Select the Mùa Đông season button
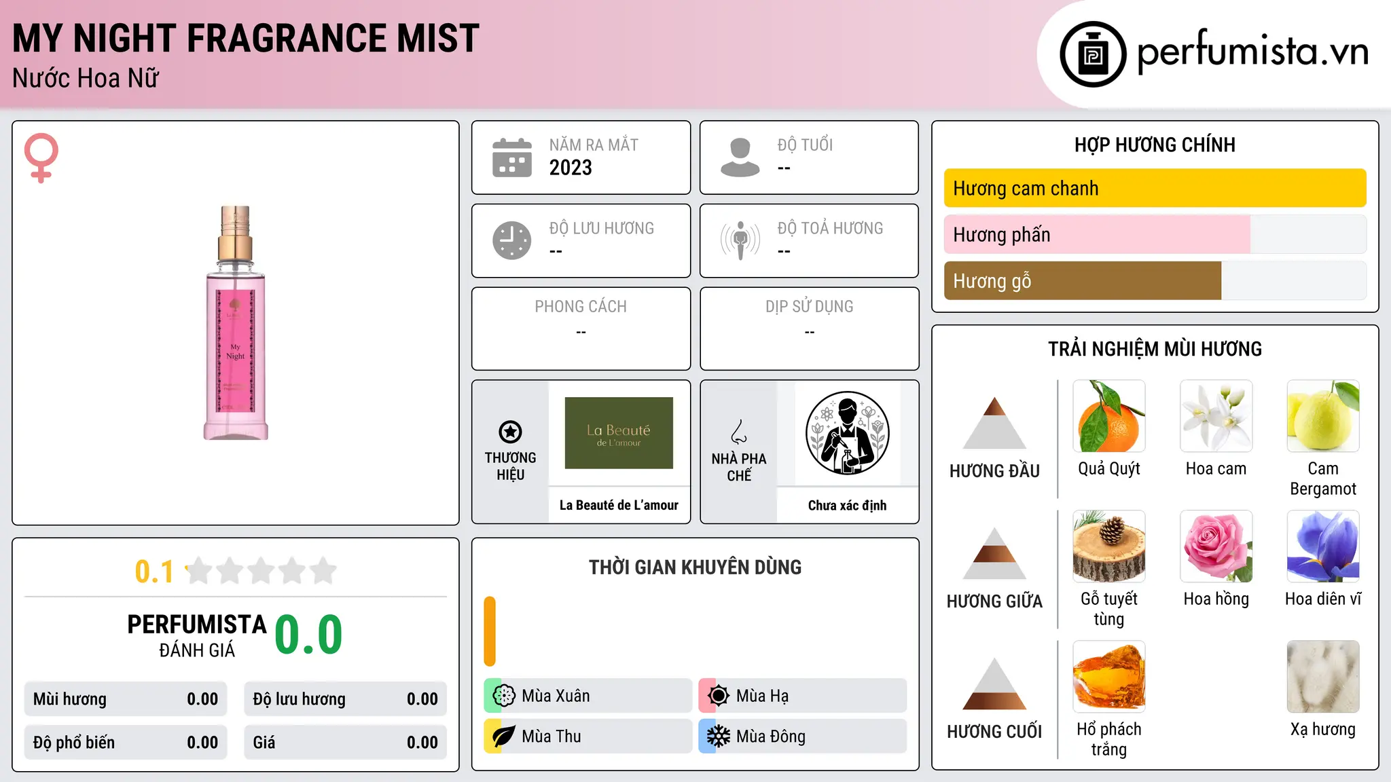 pos(802,737)
